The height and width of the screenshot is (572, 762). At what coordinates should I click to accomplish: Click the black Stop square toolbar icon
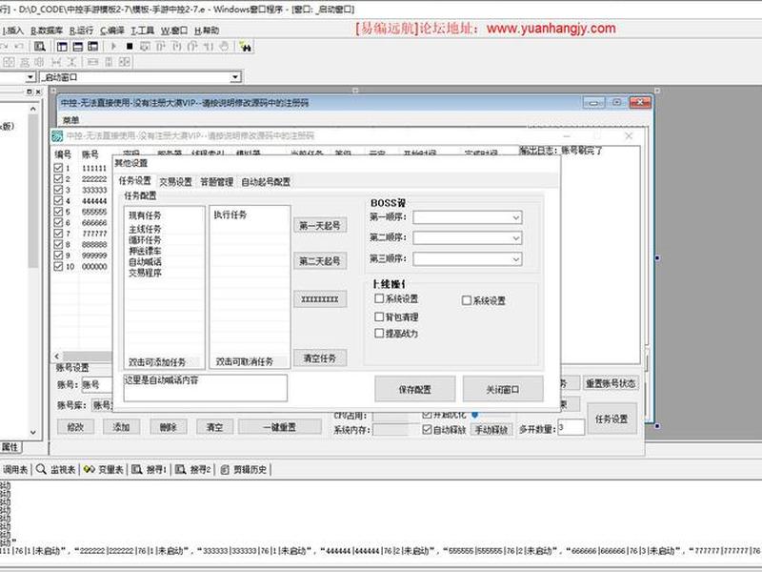click(130, 46)
